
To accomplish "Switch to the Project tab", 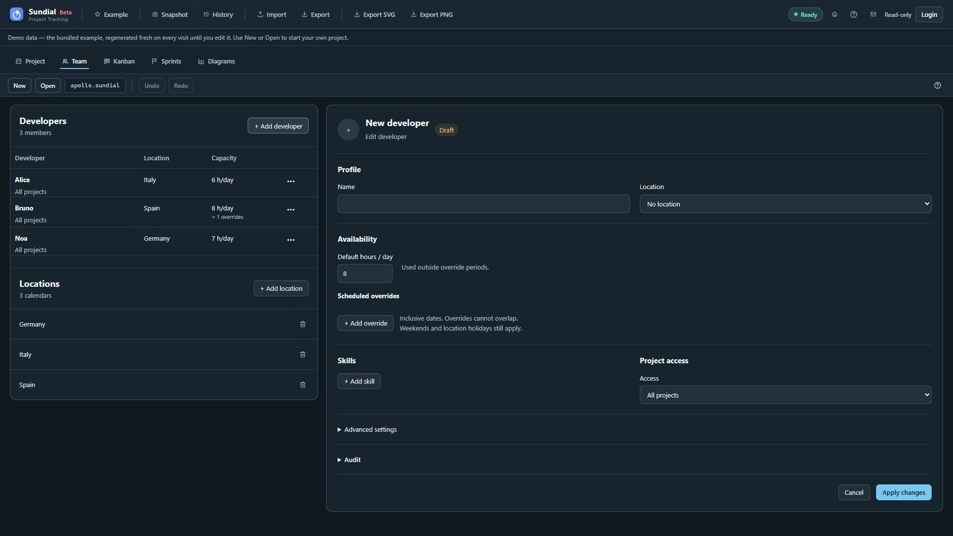I will (x=30, y=61).
